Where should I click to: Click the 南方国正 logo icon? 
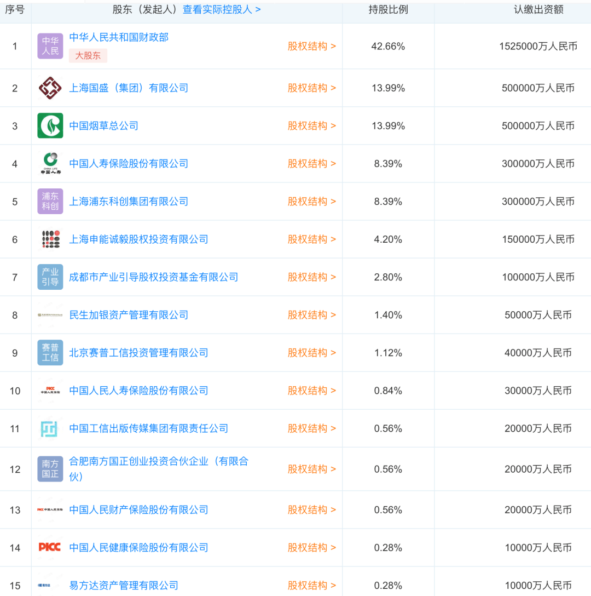50,469
